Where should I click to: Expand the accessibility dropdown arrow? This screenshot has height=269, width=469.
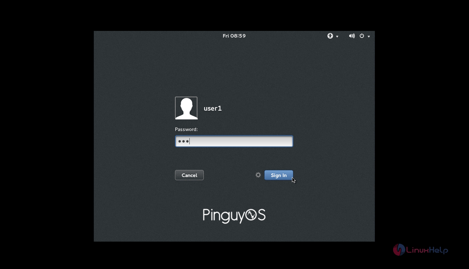point(337,37)
